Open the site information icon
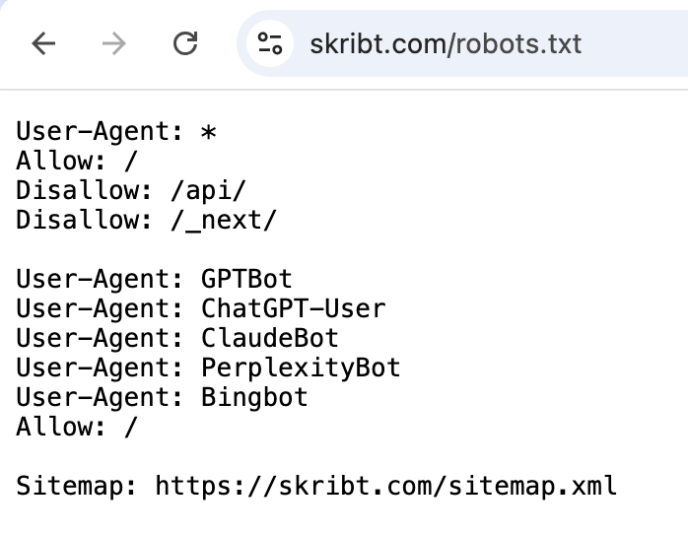 click(269, 43)
